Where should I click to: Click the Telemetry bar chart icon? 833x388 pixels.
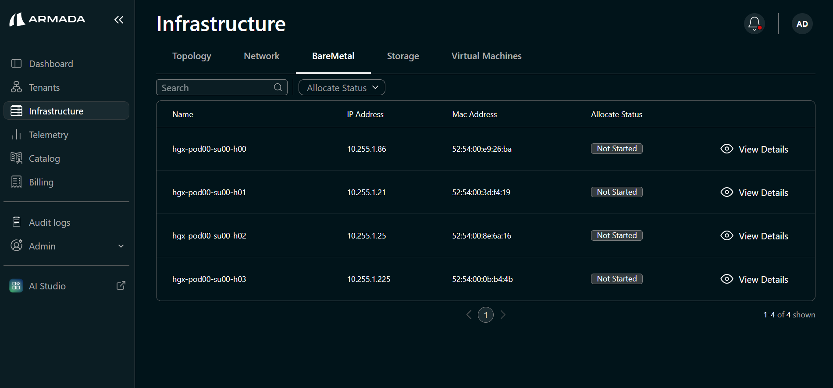pyautogui.click(x=16, y=135)
